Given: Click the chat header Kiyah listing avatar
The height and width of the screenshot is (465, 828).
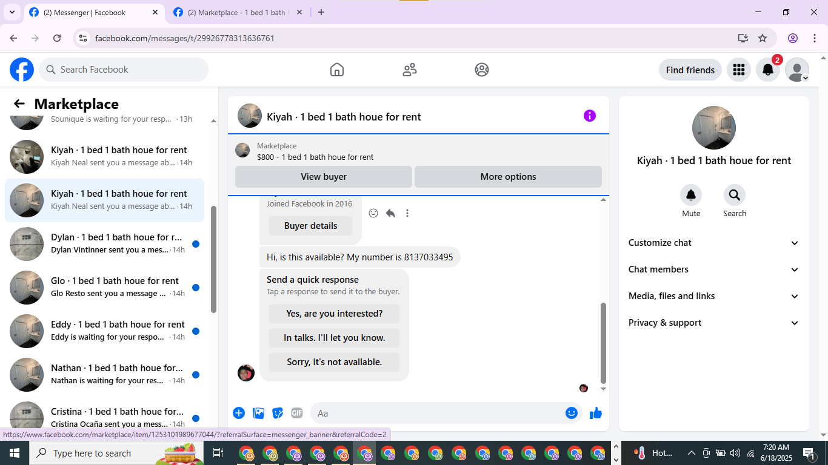Looking at the screenshot, I should tap(250, 116).
